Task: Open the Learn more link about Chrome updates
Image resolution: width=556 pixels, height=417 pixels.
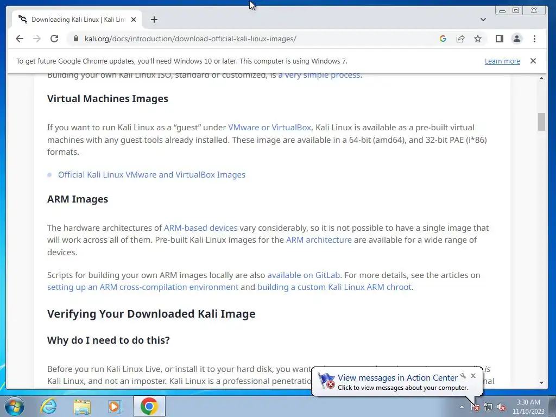Action: [x=502, y=61]
